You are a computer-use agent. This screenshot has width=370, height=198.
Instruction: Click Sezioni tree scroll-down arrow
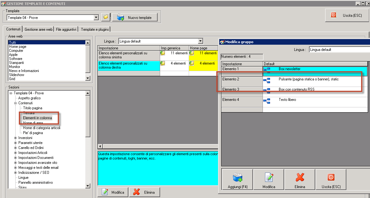tap(88, 186)
